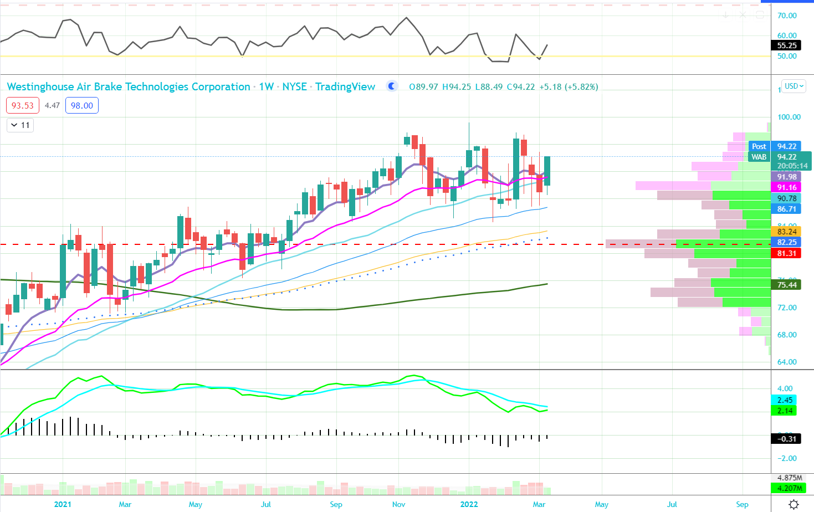Viewport: 814px width, 512px height.
Task: Click the 93.53 sell price button
Action: (23, 105)
